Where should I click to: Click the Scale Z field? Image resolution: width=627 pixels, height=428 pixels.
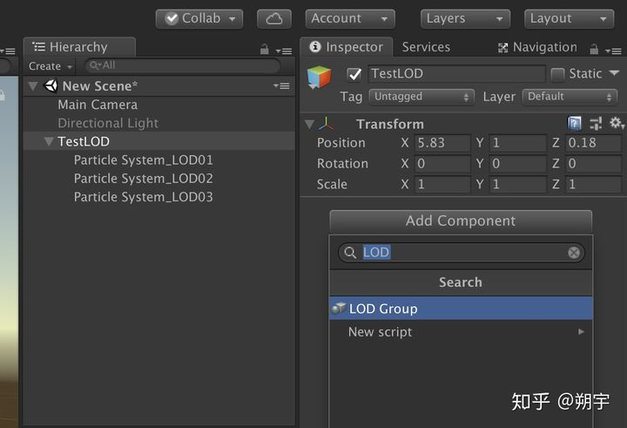[x=593, y=185]
